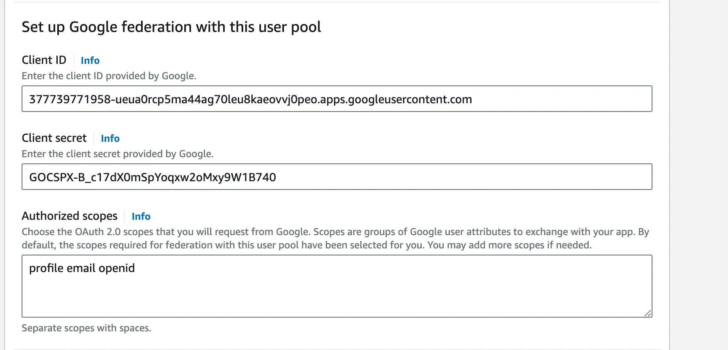Click the OAuth 2.0 scopes description paragraph
The height and width of the screenshot is (350, 728).
[335, 238]
